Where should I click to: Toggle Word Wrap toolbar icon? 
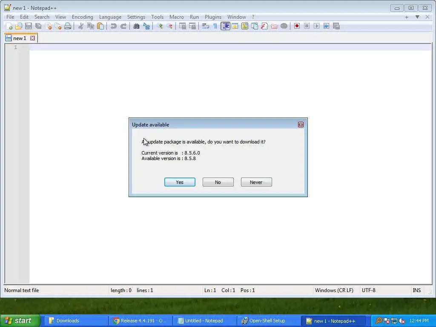pos(206,26)
